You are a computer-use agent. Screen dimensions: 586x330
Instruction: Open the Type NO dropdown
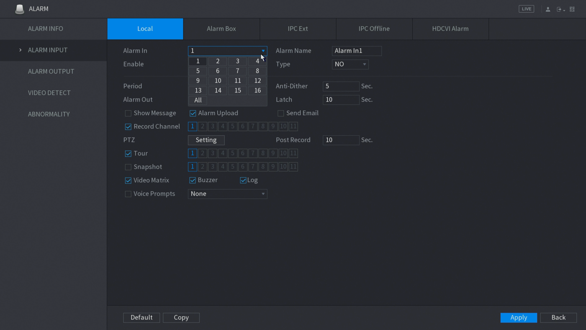350,64
